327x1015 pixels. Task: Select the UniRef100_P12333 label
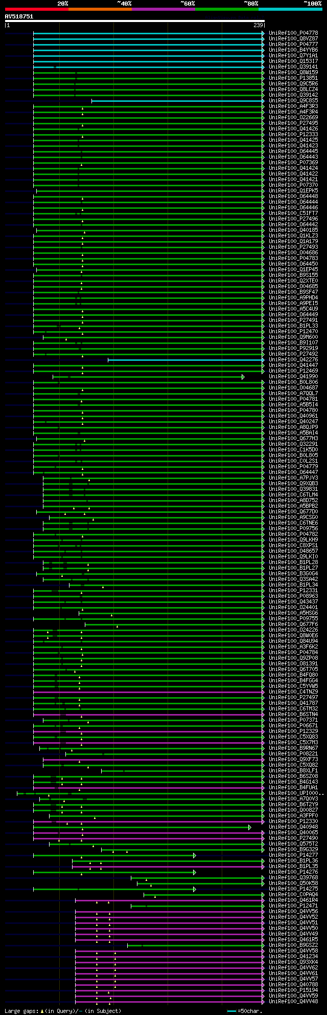click(293, 135)
